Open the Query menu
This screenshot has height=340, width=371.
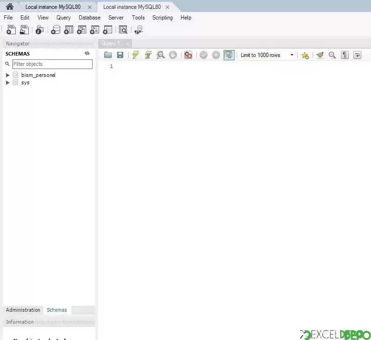click(63, 18)
